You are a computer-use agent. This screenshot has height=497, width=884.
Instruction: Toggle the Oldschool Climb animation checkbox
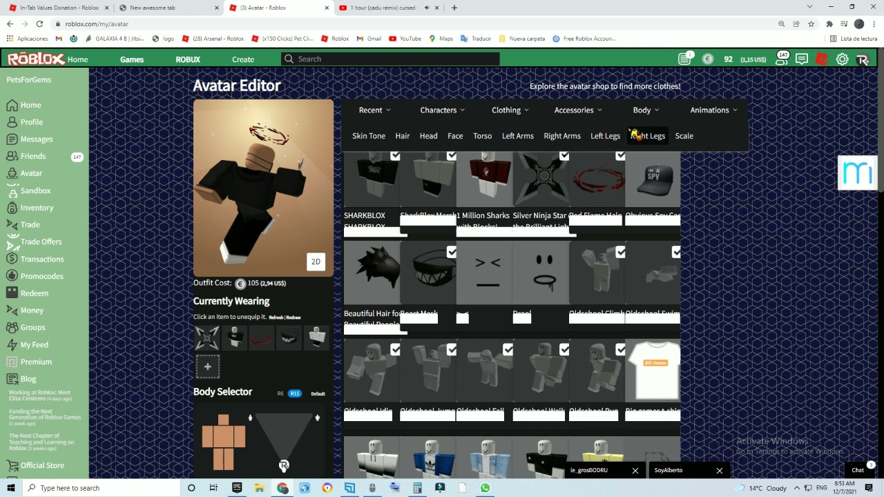(x=620, y=253)
